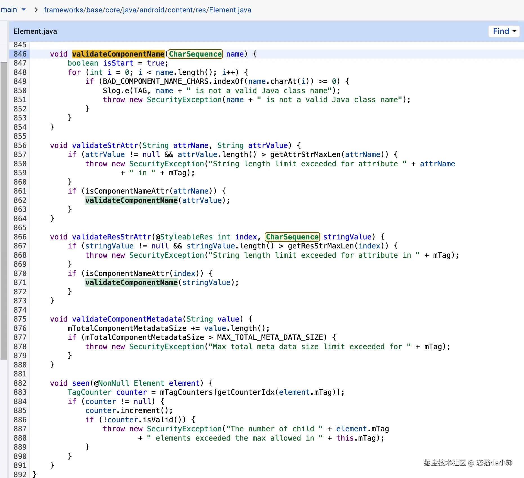Click validateComponentMetadata method name on line 875

tap(127, 319)
